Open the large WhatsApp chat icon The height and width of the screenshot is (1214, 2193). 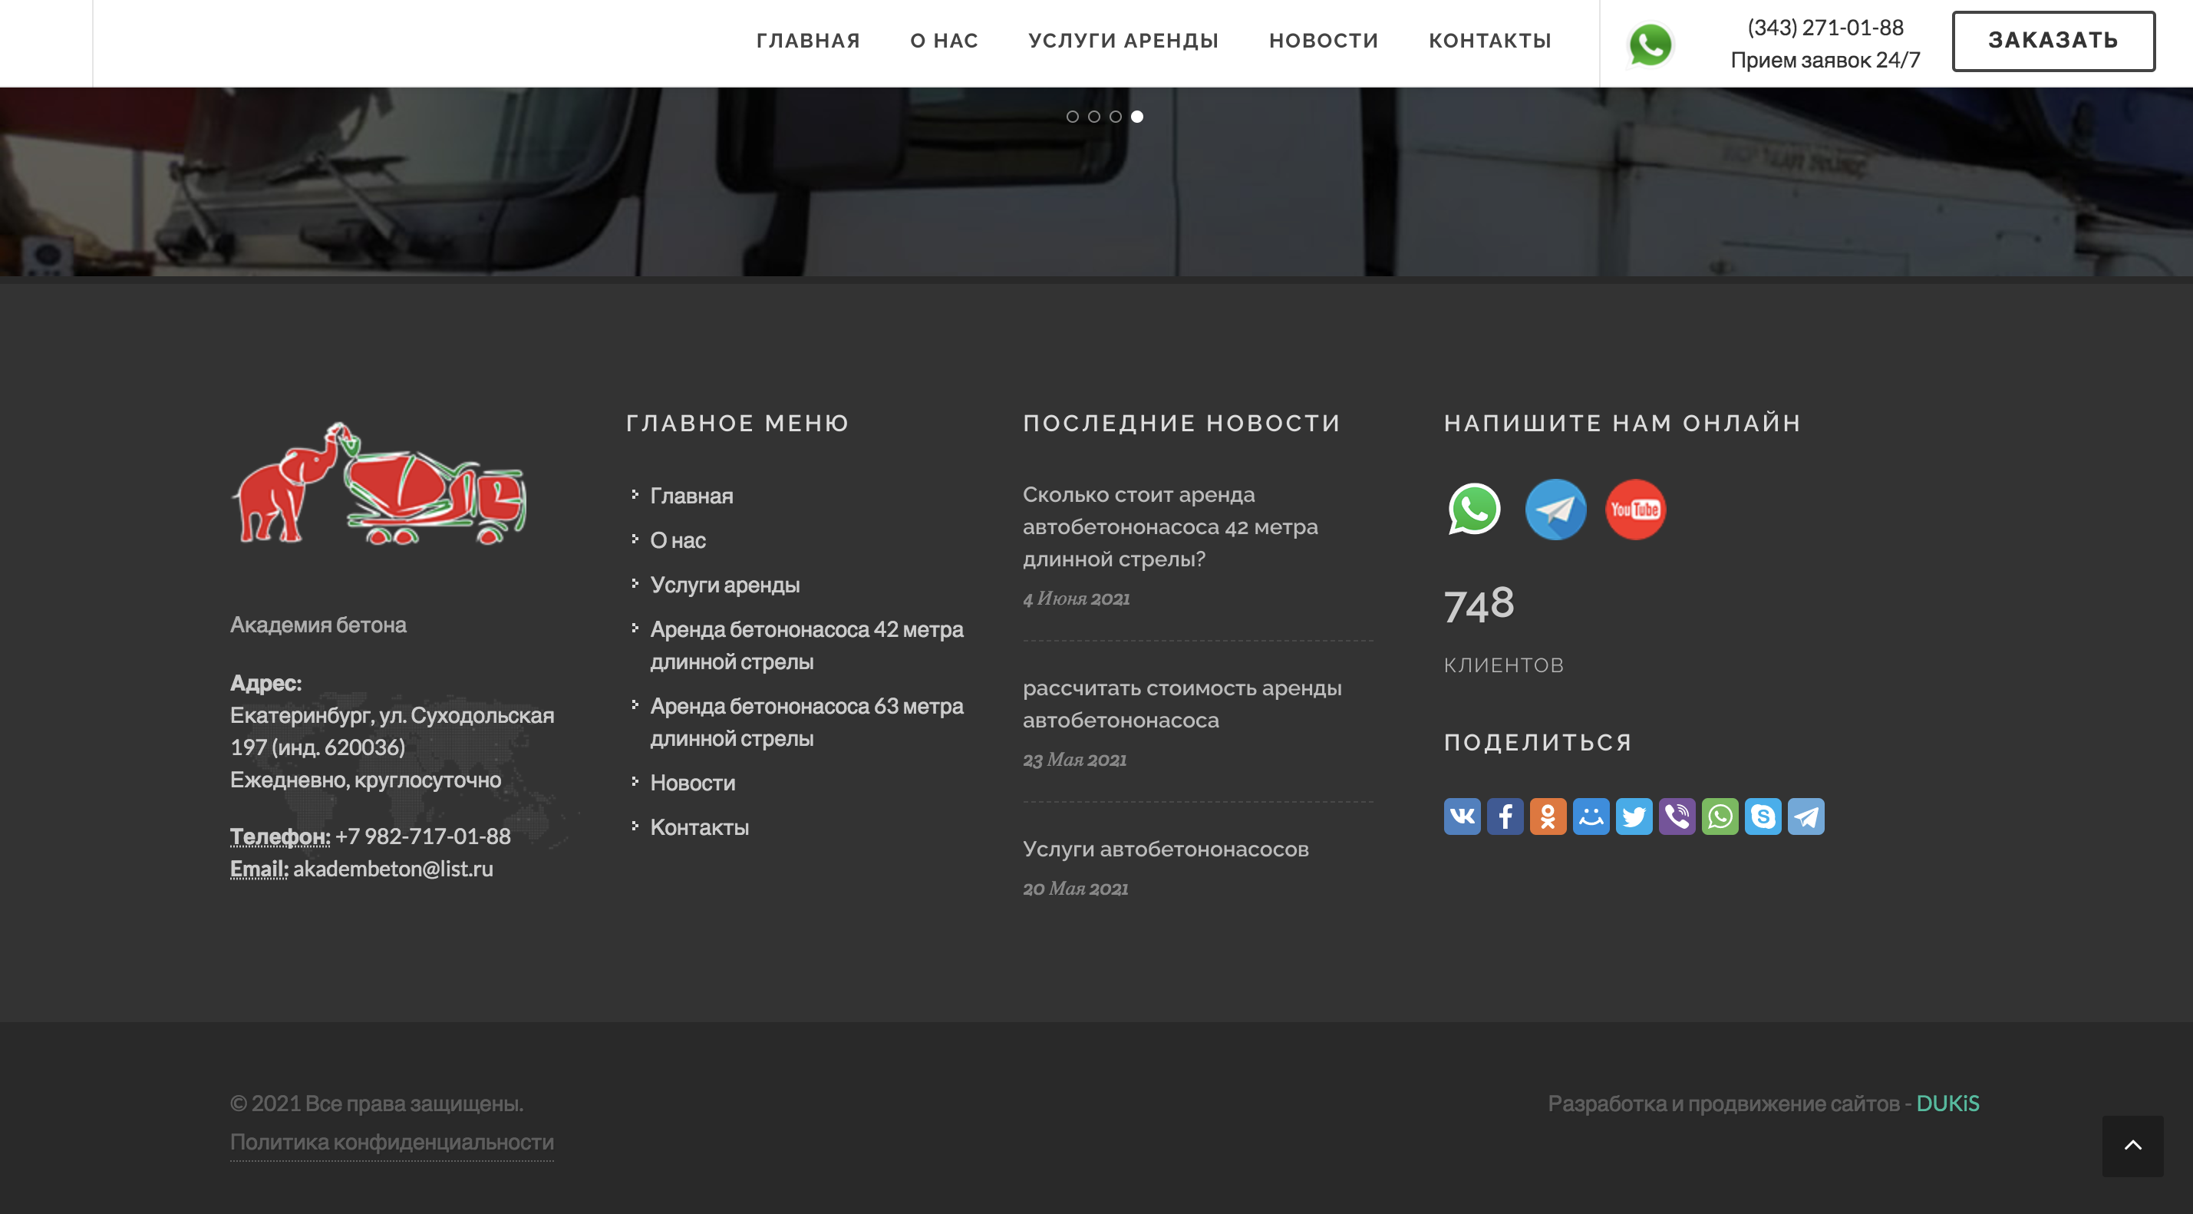(x=1473, y=509)
